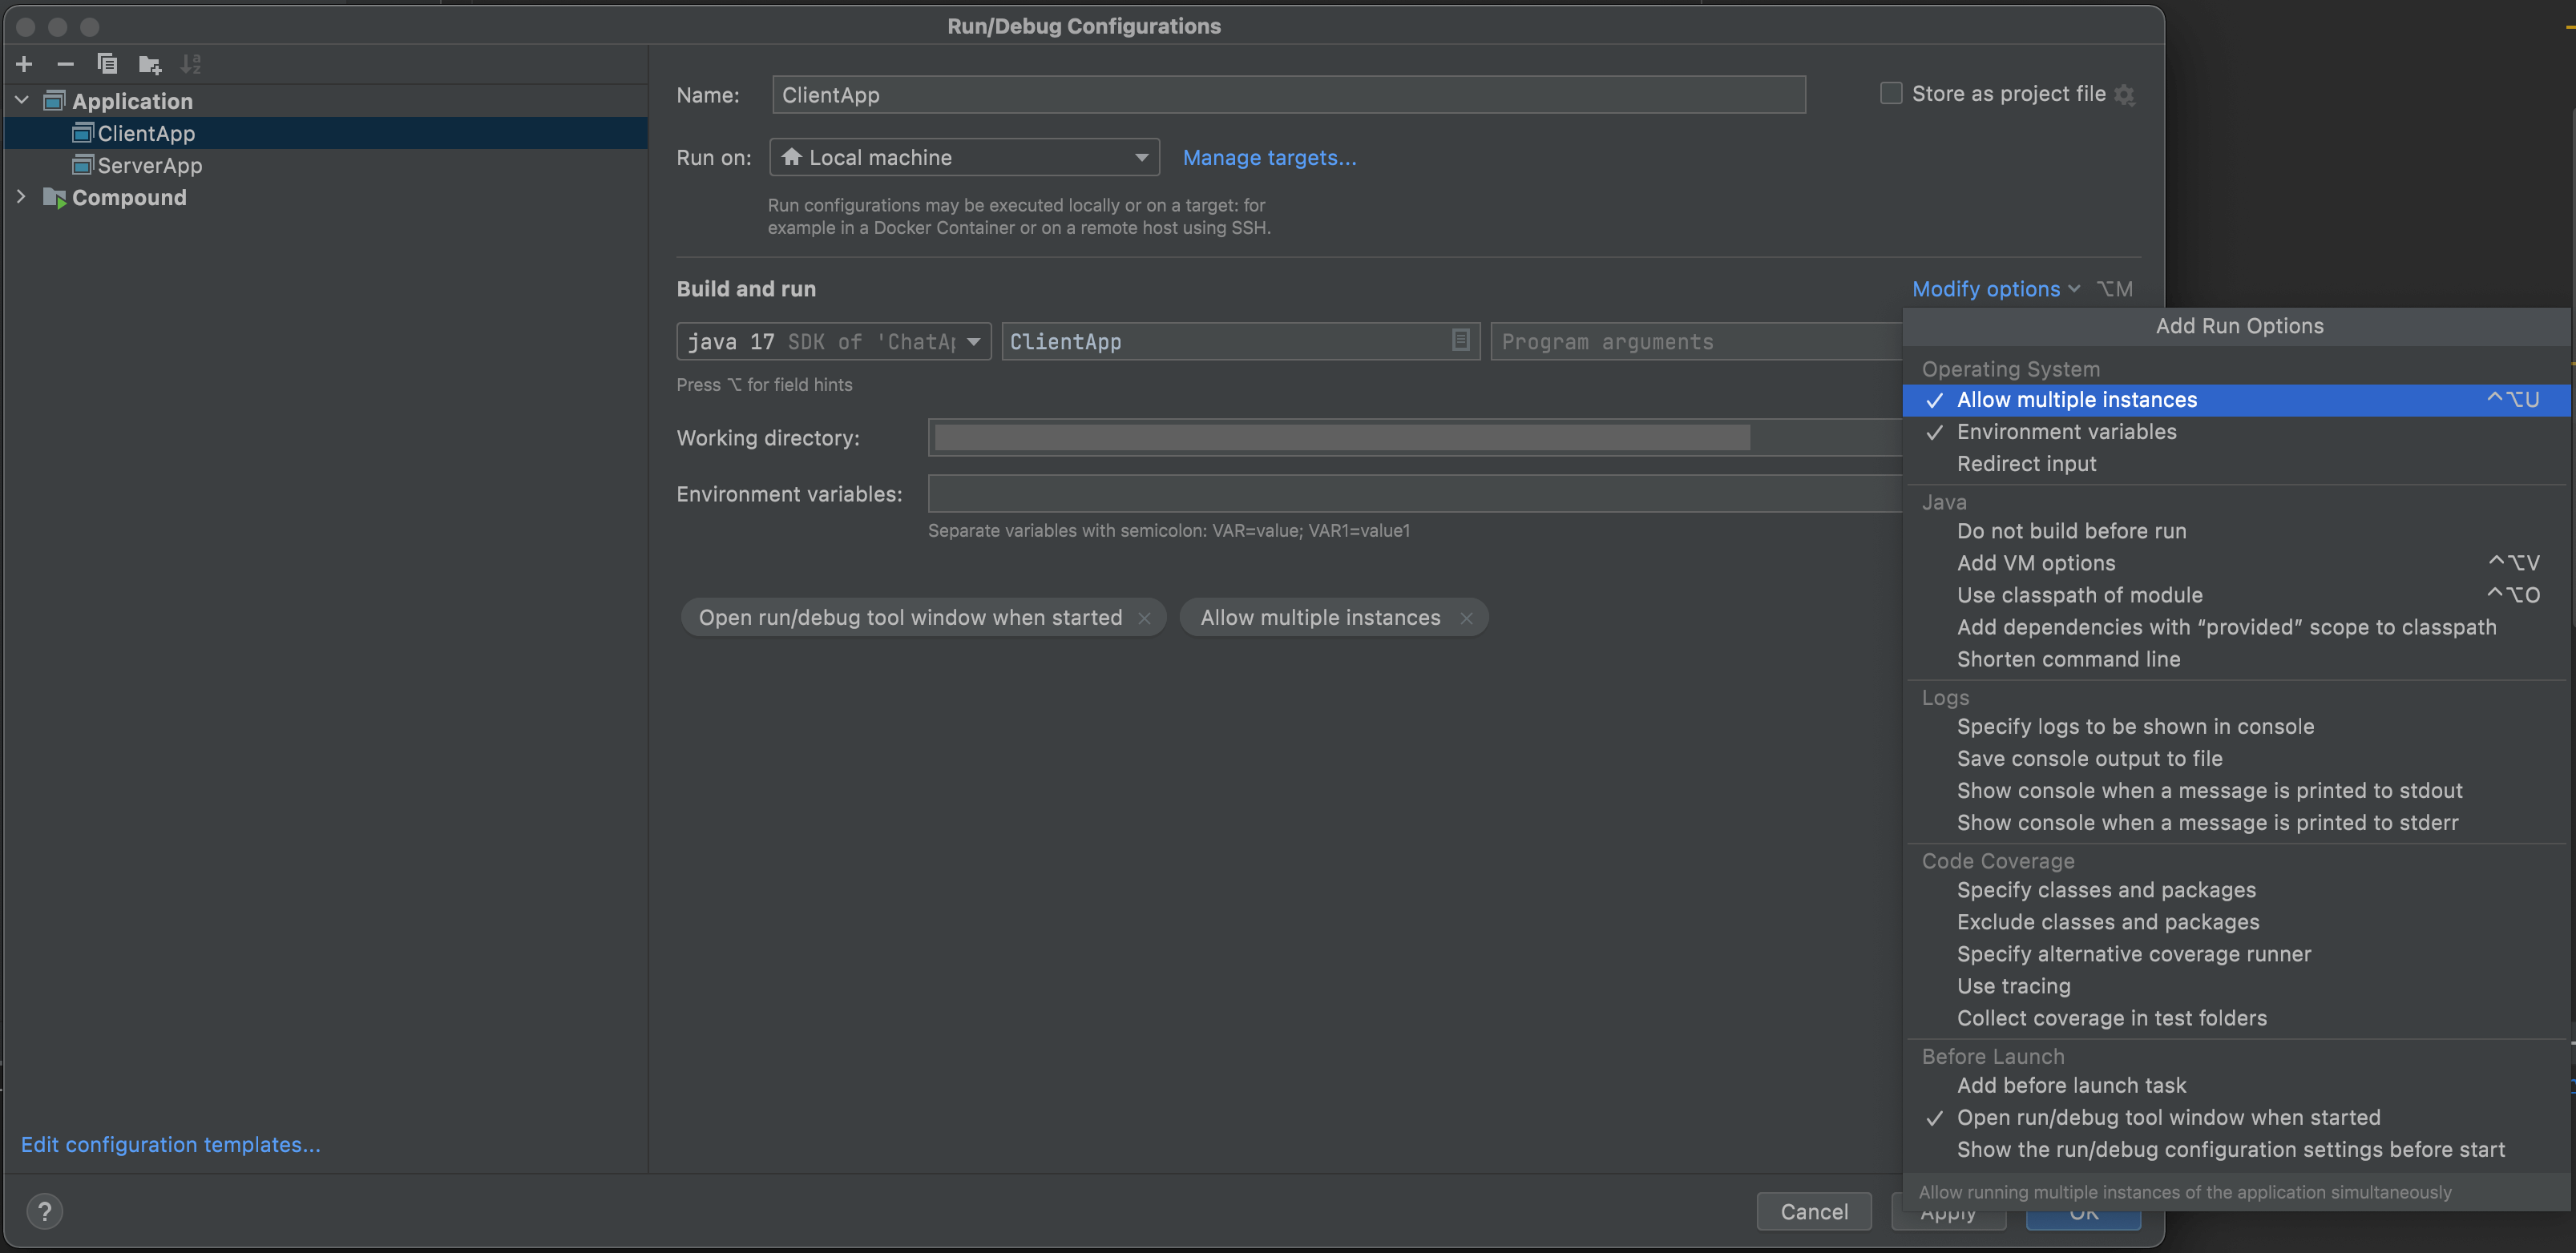Uncheck Allow multiple instances in options menu
Screen dimensions: 2576x1253
click(2236, 400)
